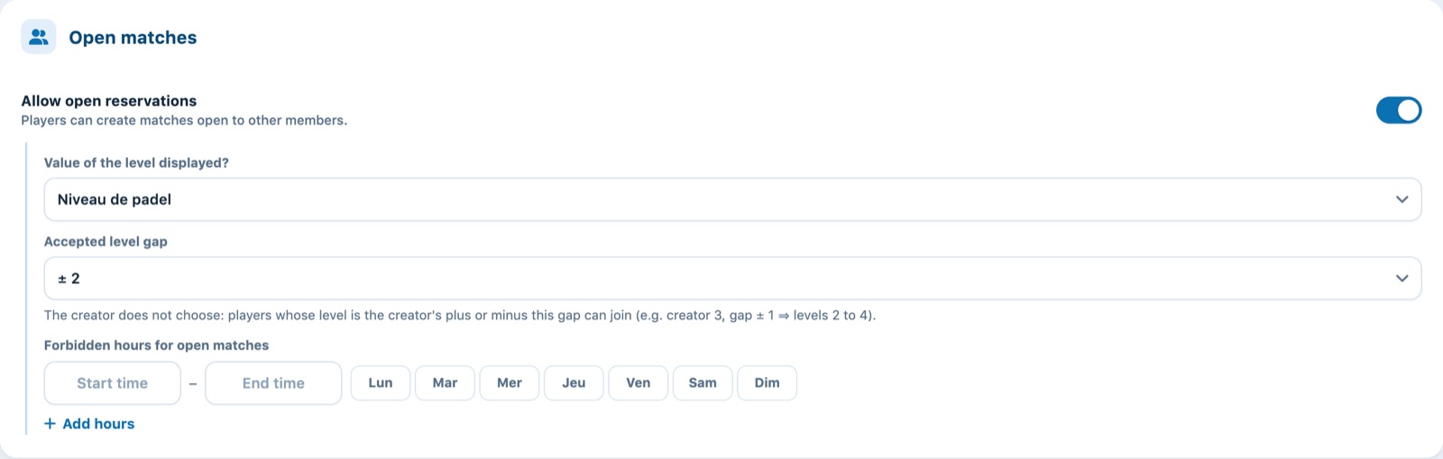Click the Forbidden hours for open matches label
This screenshot has height=459, width=1443.
click(156, 345)
